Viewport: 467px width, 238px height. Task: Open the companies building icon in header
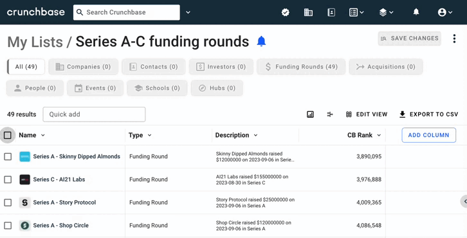(x=308, y=12)
